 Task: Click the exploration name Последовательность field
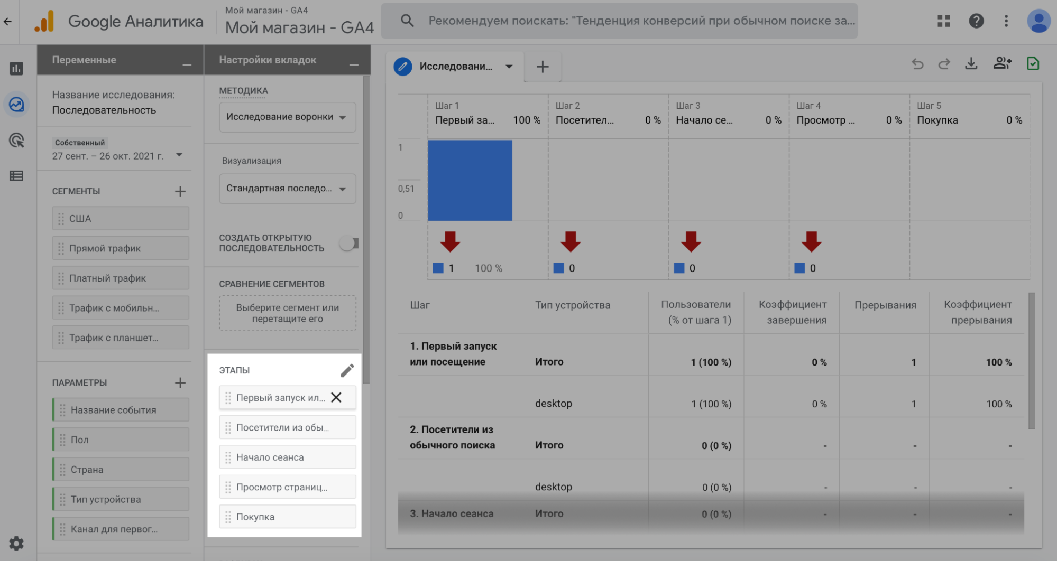[x=104, y=110]
